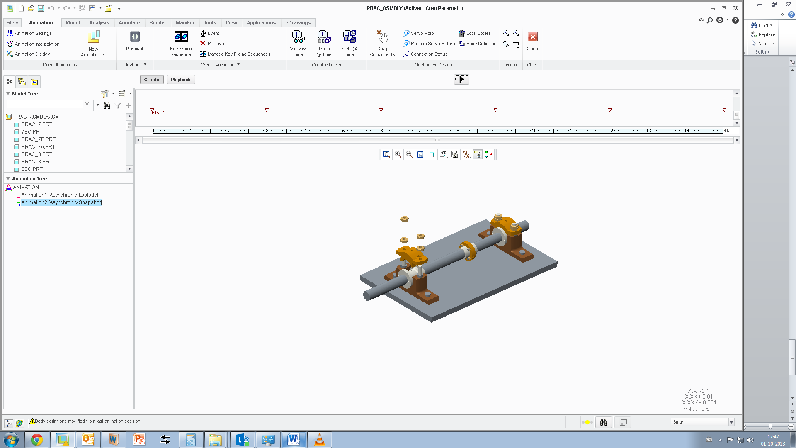Click Lock Bodies tool
This screenshot has width=796, height=448.
click(475, 33)
